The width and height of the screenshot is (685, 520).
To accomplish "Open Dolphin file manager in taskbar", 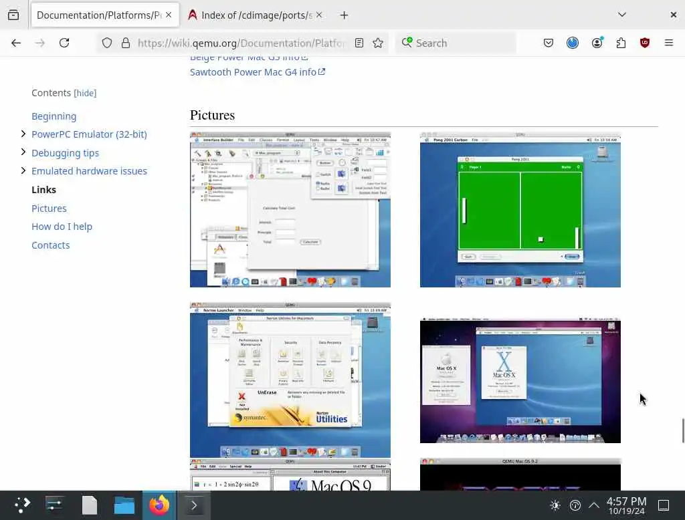I will (x=124, y=505).
